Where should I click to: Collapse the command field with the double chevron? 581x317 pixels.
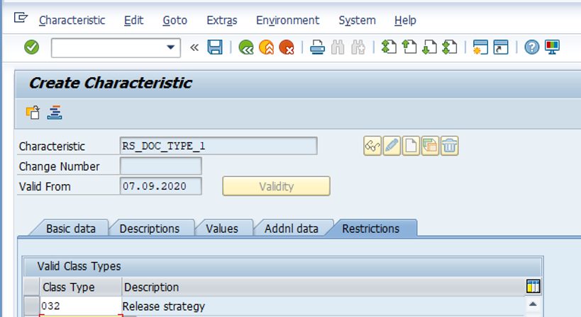click(194, 47)
